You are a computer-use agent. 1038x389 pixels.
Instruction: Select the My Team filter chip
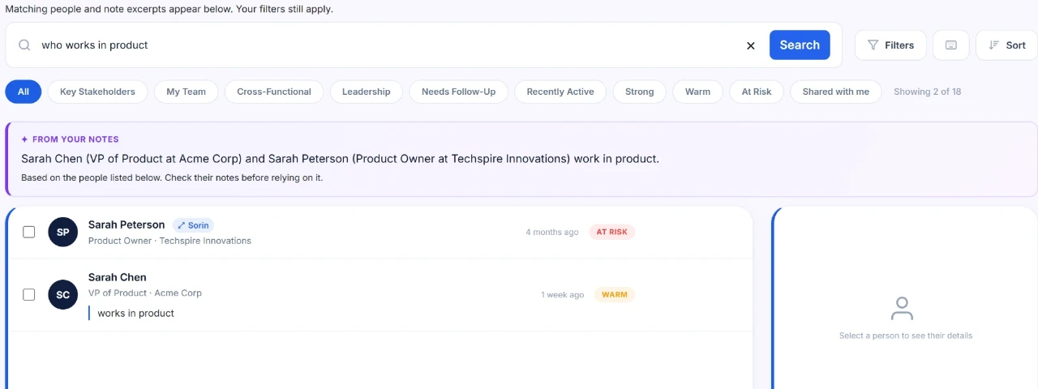point(187,92)
